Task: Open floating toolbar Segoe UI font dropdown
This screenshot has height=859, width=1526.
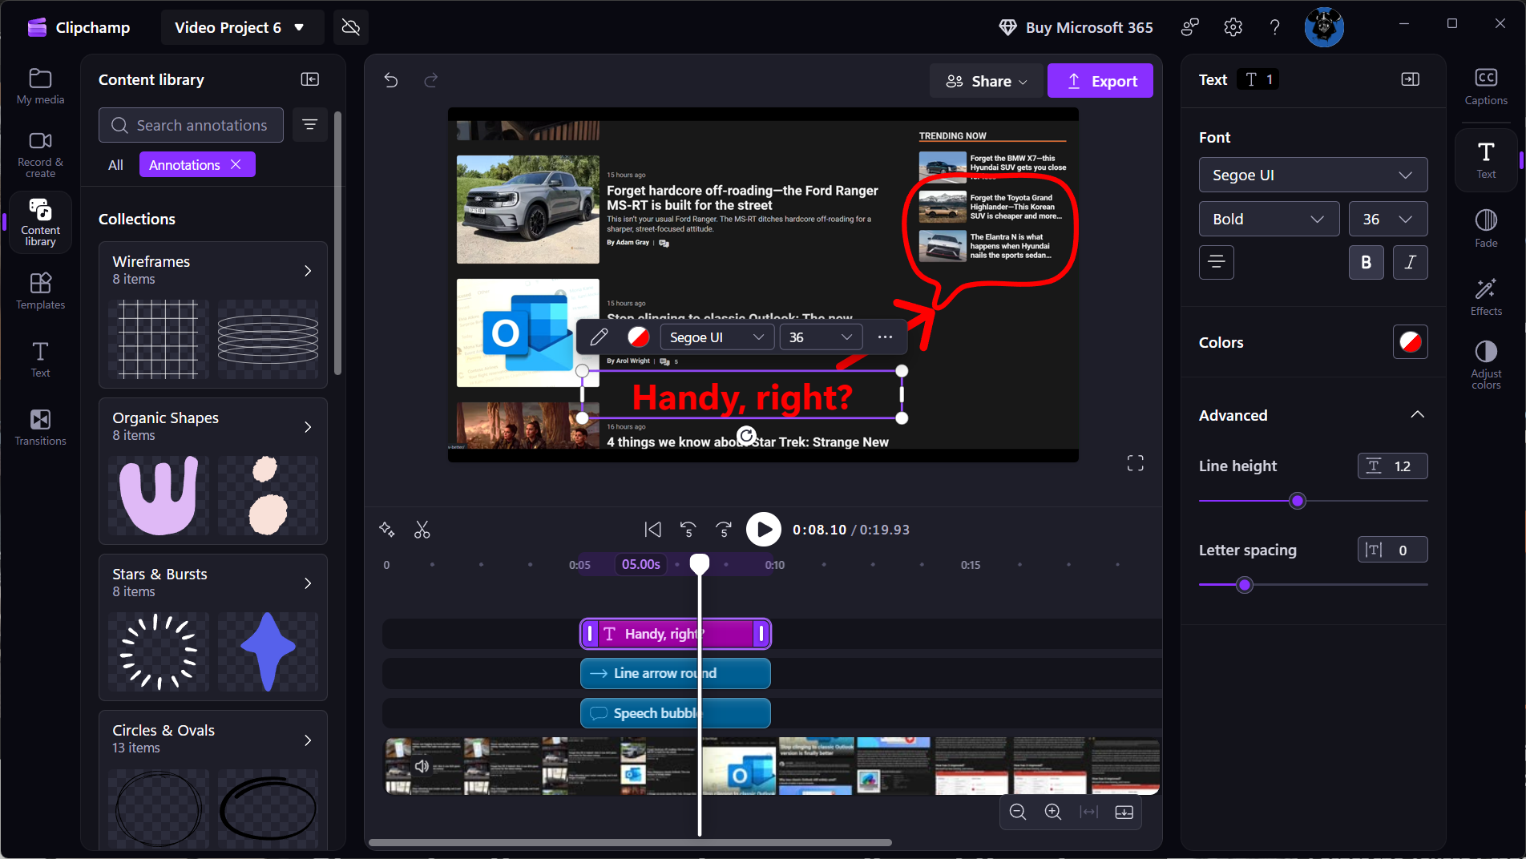Action: (x=717, y=337)
